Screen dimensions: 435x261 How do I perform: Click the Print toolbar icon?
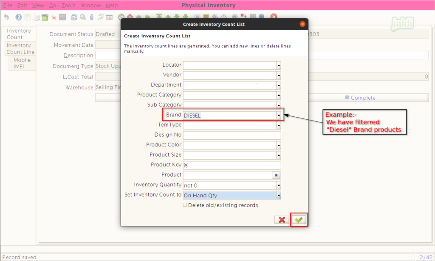[223, 16]
